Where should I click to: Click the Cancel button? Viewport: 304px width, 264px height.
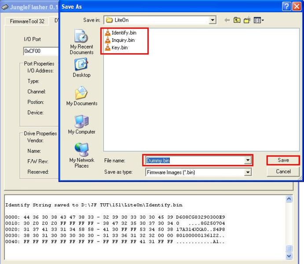point(283,172)
